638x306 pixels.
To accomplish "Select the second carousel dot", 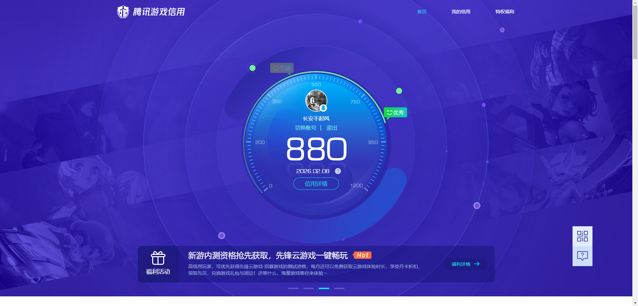I will (x=308, y=288).
